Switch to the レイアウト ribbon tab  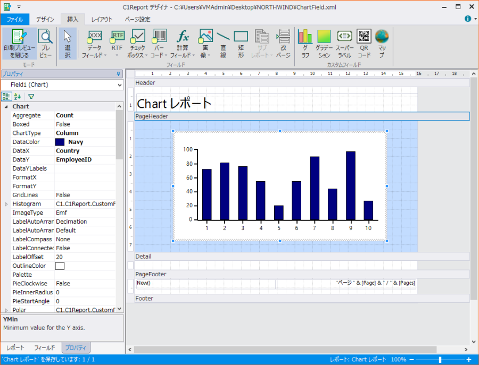[102, 19]
